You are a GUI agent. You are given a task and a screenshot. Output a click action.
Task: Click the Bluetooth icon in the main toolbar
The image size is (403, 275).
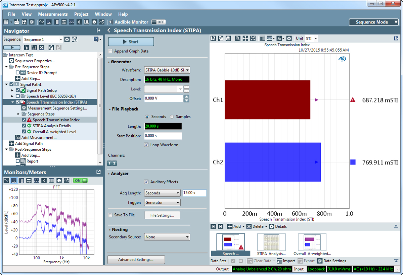(80, 22)
